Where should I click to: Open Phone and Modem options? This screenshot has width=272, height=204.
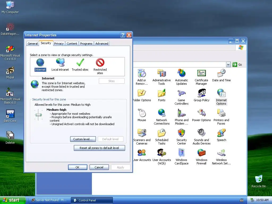click(181, 117)
